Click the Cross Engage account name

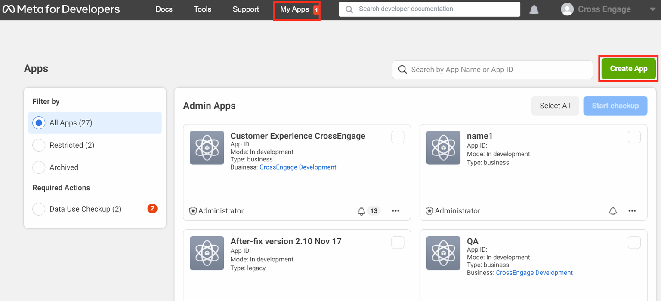tap(604, 9)
